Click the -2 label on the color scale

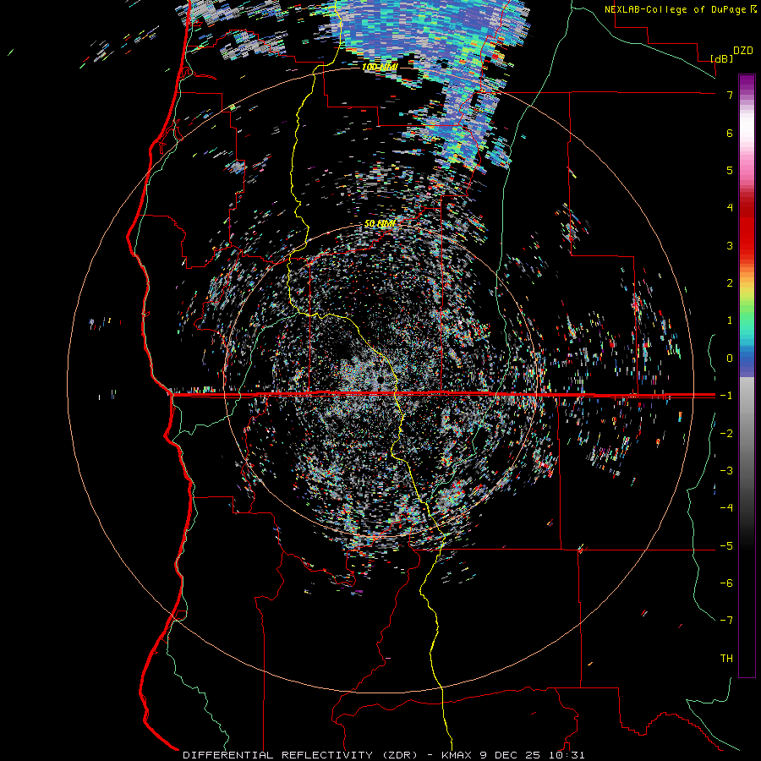[726, 434]
